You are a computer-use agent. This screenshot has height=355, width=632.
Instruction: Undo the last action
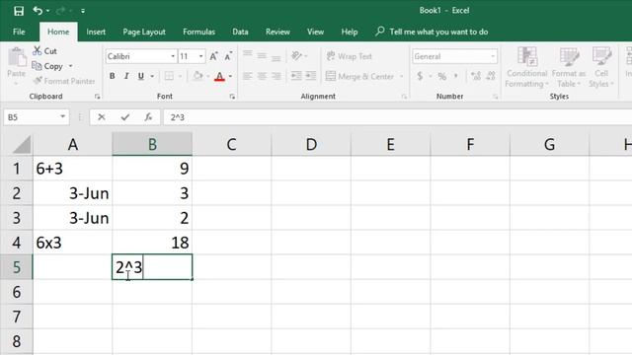pos(38,11)
